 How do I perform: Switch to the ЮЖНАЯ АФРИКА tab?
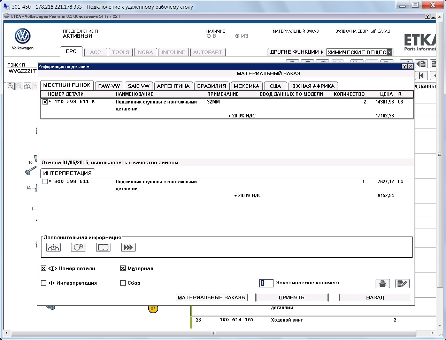pyautogui.click(x=313, y=86)
